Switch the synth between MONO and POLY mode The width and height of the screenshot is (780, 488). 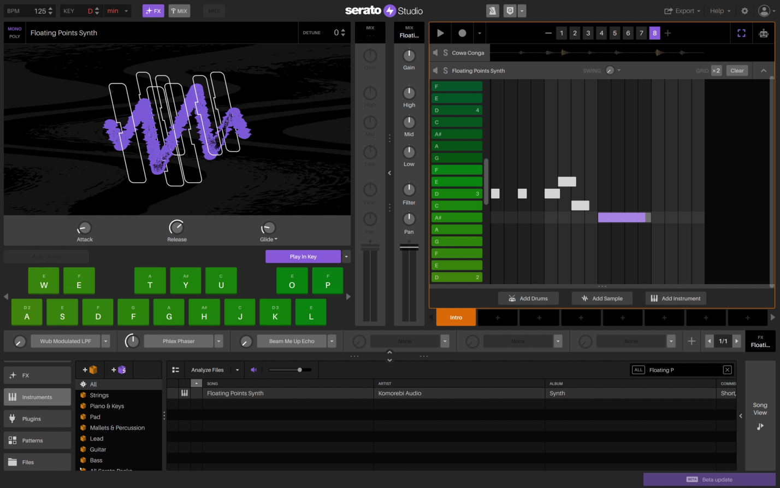(x=14, y=33)
